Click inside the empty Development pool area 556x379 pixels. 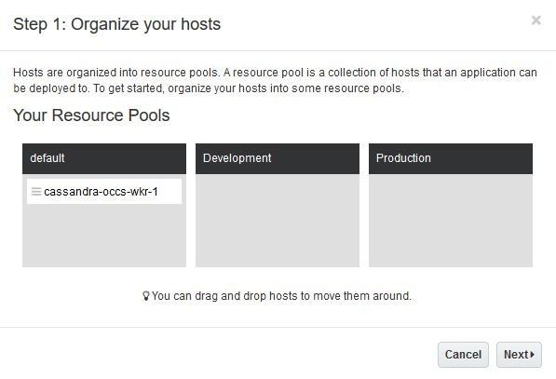tap(278, 220)
